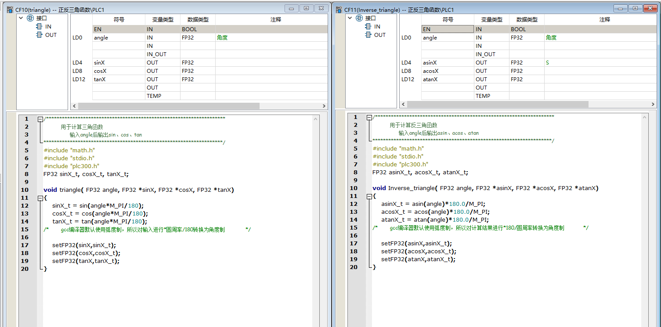Select the angle symbol cell in CF10 table
Image resolution: width=661 pixels, height=327 pixels.
(119, 38)
